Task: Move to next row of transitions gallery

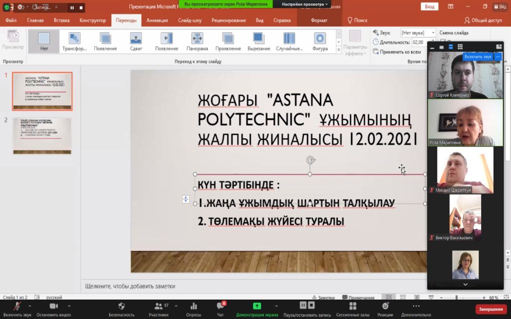Action: click(339, 42)
